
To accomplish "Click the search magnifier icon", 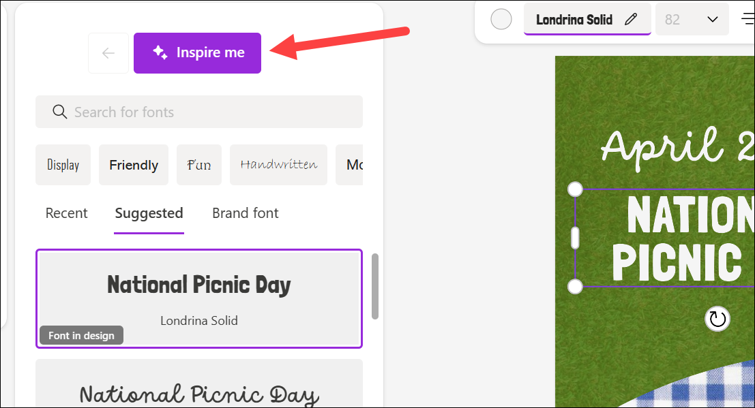I will [60, 112].
